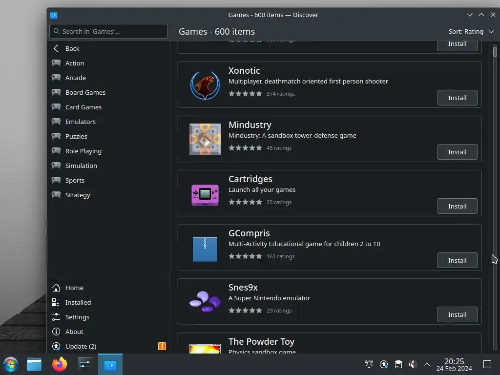500x375 pixels.
Task: Open the Mindustry title text
Action: tap(250, 125)
